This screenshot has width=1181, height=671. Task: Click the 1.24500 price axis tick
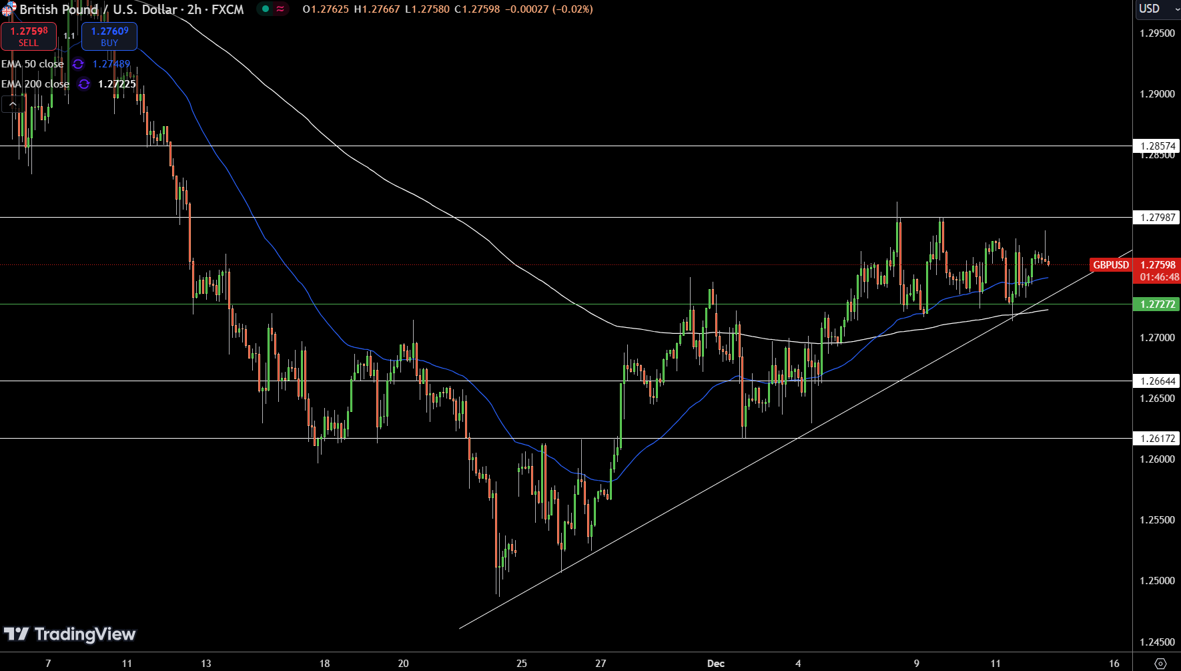click(1157, 642)
